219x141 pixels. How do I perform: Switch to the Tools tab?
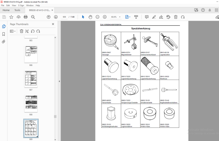click(x=17, y=10)
